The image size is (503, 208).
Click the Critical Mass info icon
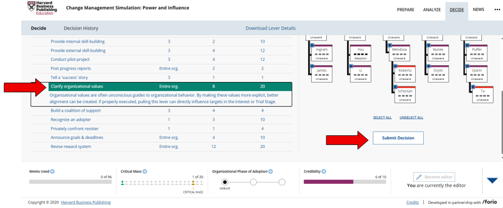pos(145,171)
